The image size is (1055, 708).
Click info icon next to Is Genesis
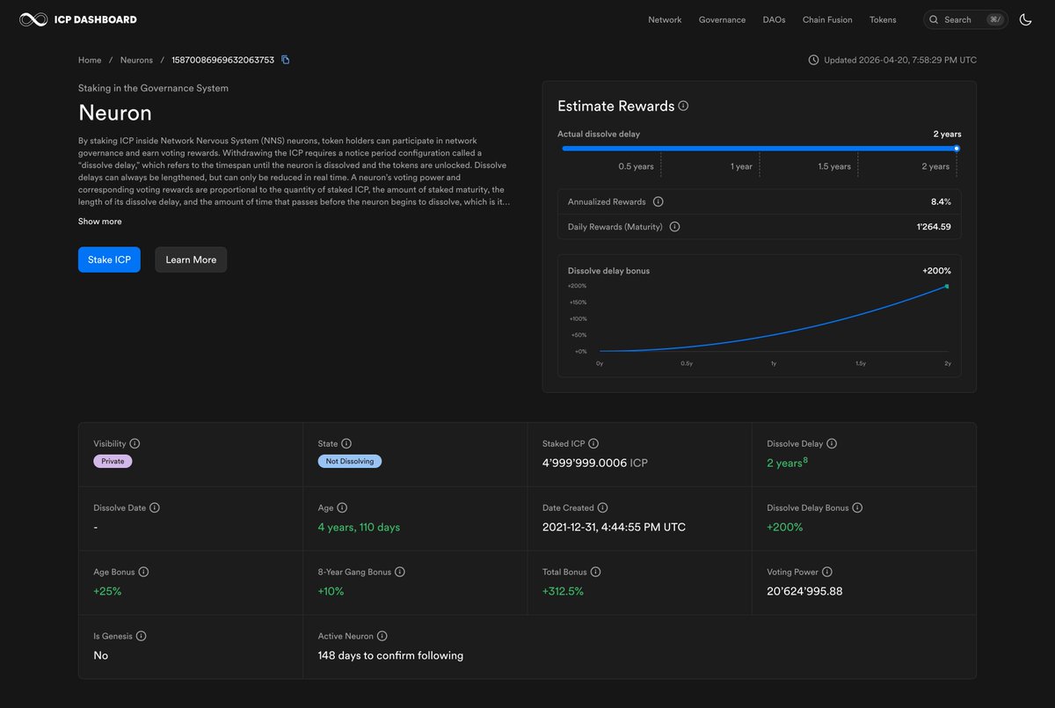point(141,636)
